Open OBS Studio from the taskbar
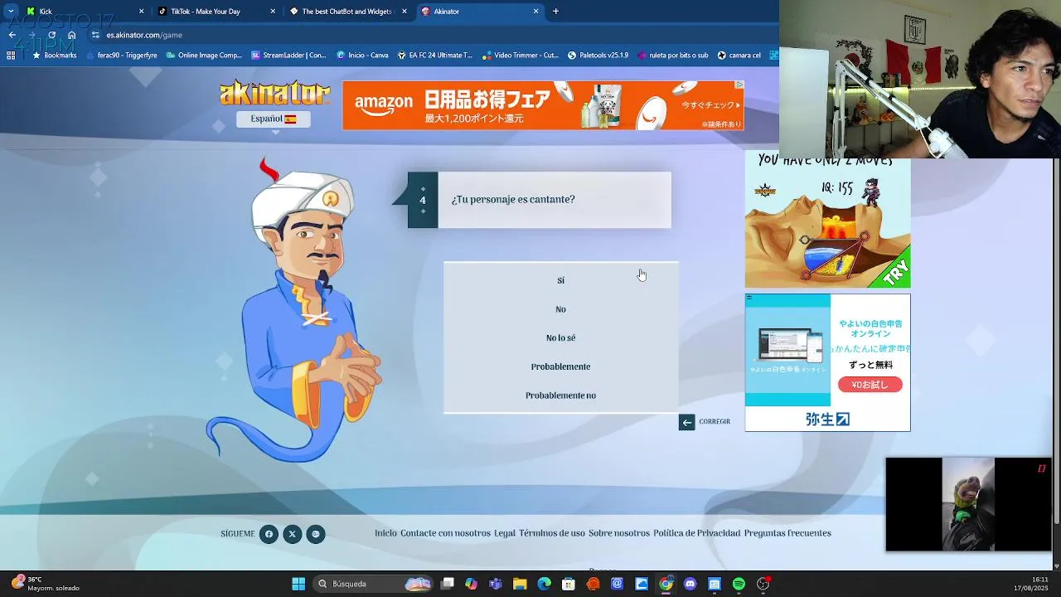Viewport: 1061px width, 597px height. click(763, 584)
